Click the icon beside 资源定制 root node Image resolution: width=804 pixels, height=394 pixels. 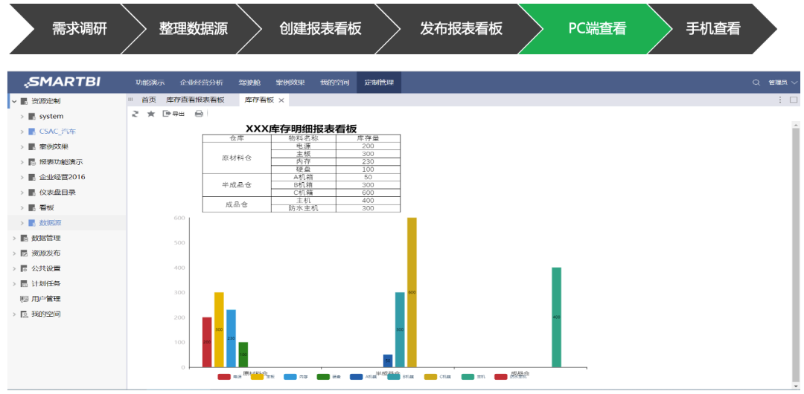(24, 101)
